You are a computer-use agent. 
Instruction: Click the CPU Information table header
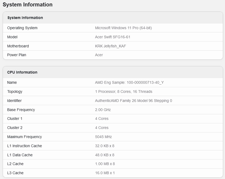pyautogui.click(x=22, y=72)
